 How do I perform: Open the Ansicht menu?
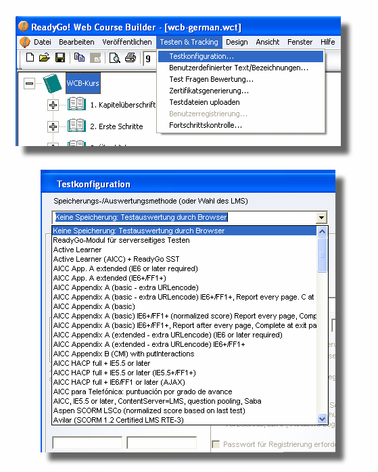[268, 42]
